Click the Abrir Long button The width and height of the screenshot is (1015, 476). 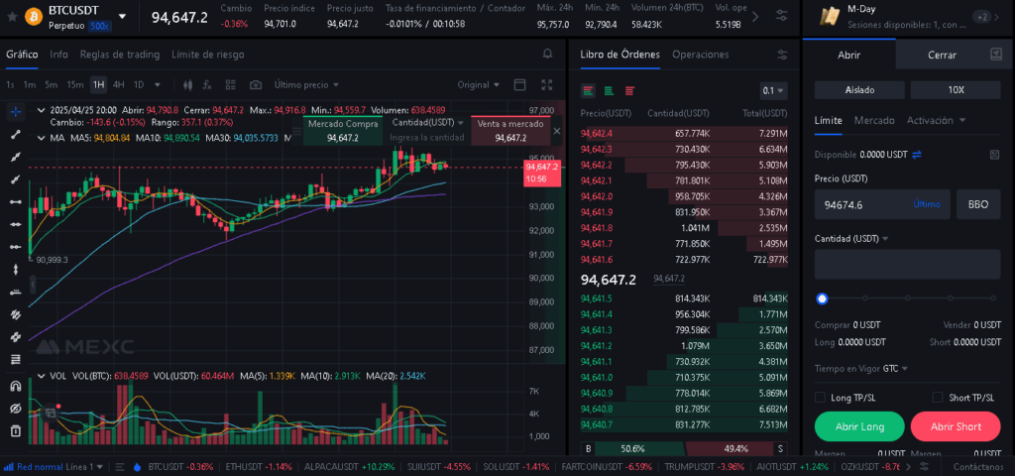859,426
